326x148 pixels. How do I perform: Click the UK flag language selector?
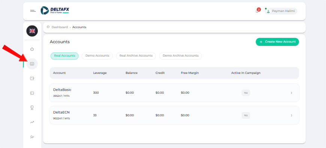tap(32, 31)
